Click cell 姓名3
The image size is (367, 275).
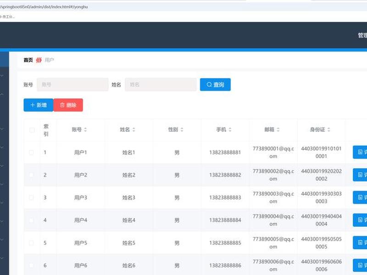(129, 198)
